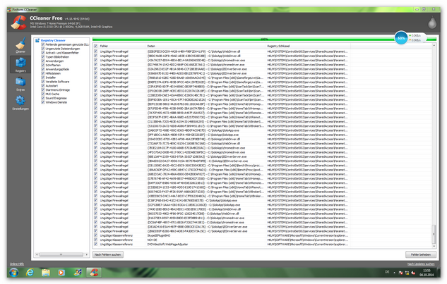
Task: Uncheck Ungenutzte Dateiendungen option
Action: [x=43, y=49]
